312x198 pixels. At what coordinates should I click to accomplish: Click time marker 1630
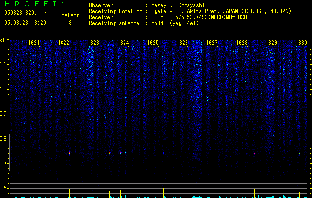coord(301,42)
